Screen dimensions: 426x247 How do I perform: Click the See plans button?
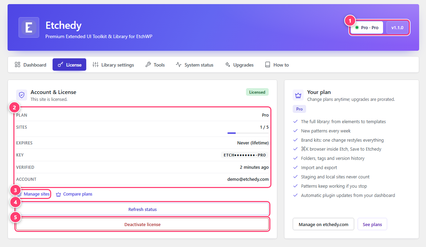372,224
